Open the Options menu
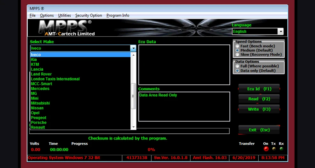This screenshot has width=315, height=168. pyautogui.click(x=47, y=16)
